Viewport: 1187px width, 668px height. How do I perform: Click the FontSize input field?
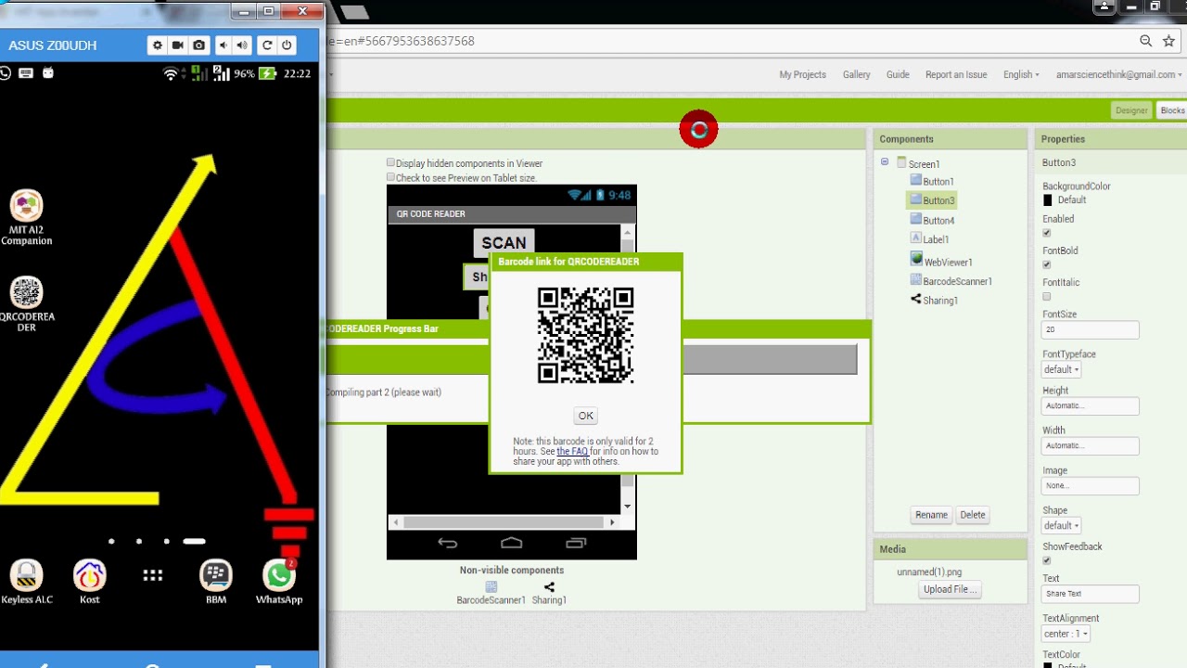pyautogui.click(x=1091, y=329)
